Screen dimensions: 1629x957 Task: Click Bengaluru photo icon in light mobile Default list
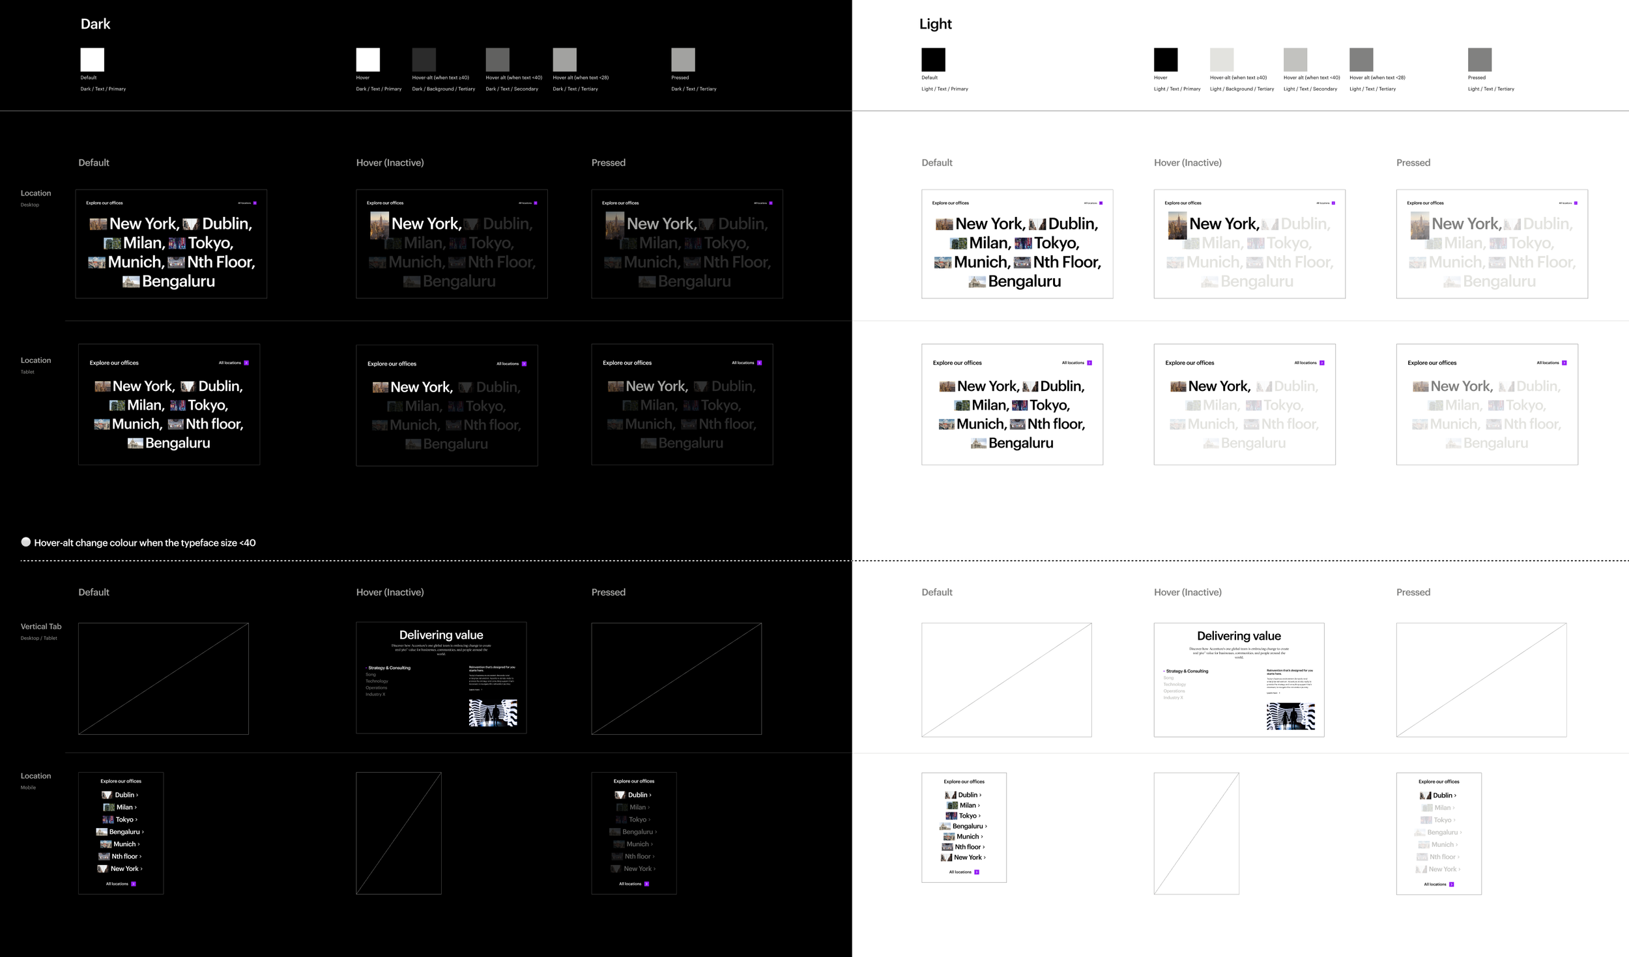tap(945, 826)
